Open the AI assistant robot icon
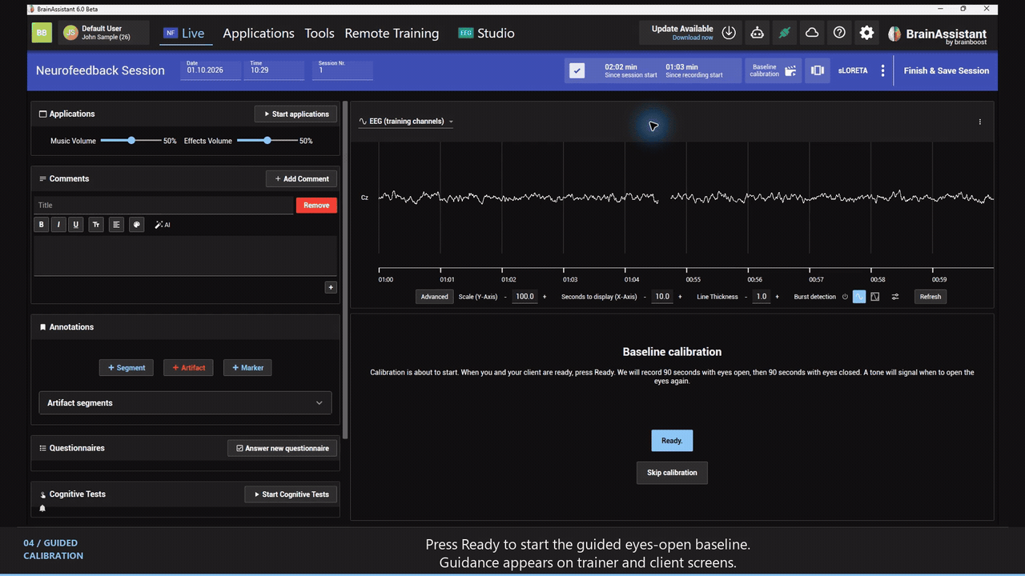1025x576 pixels. point(757,33)
